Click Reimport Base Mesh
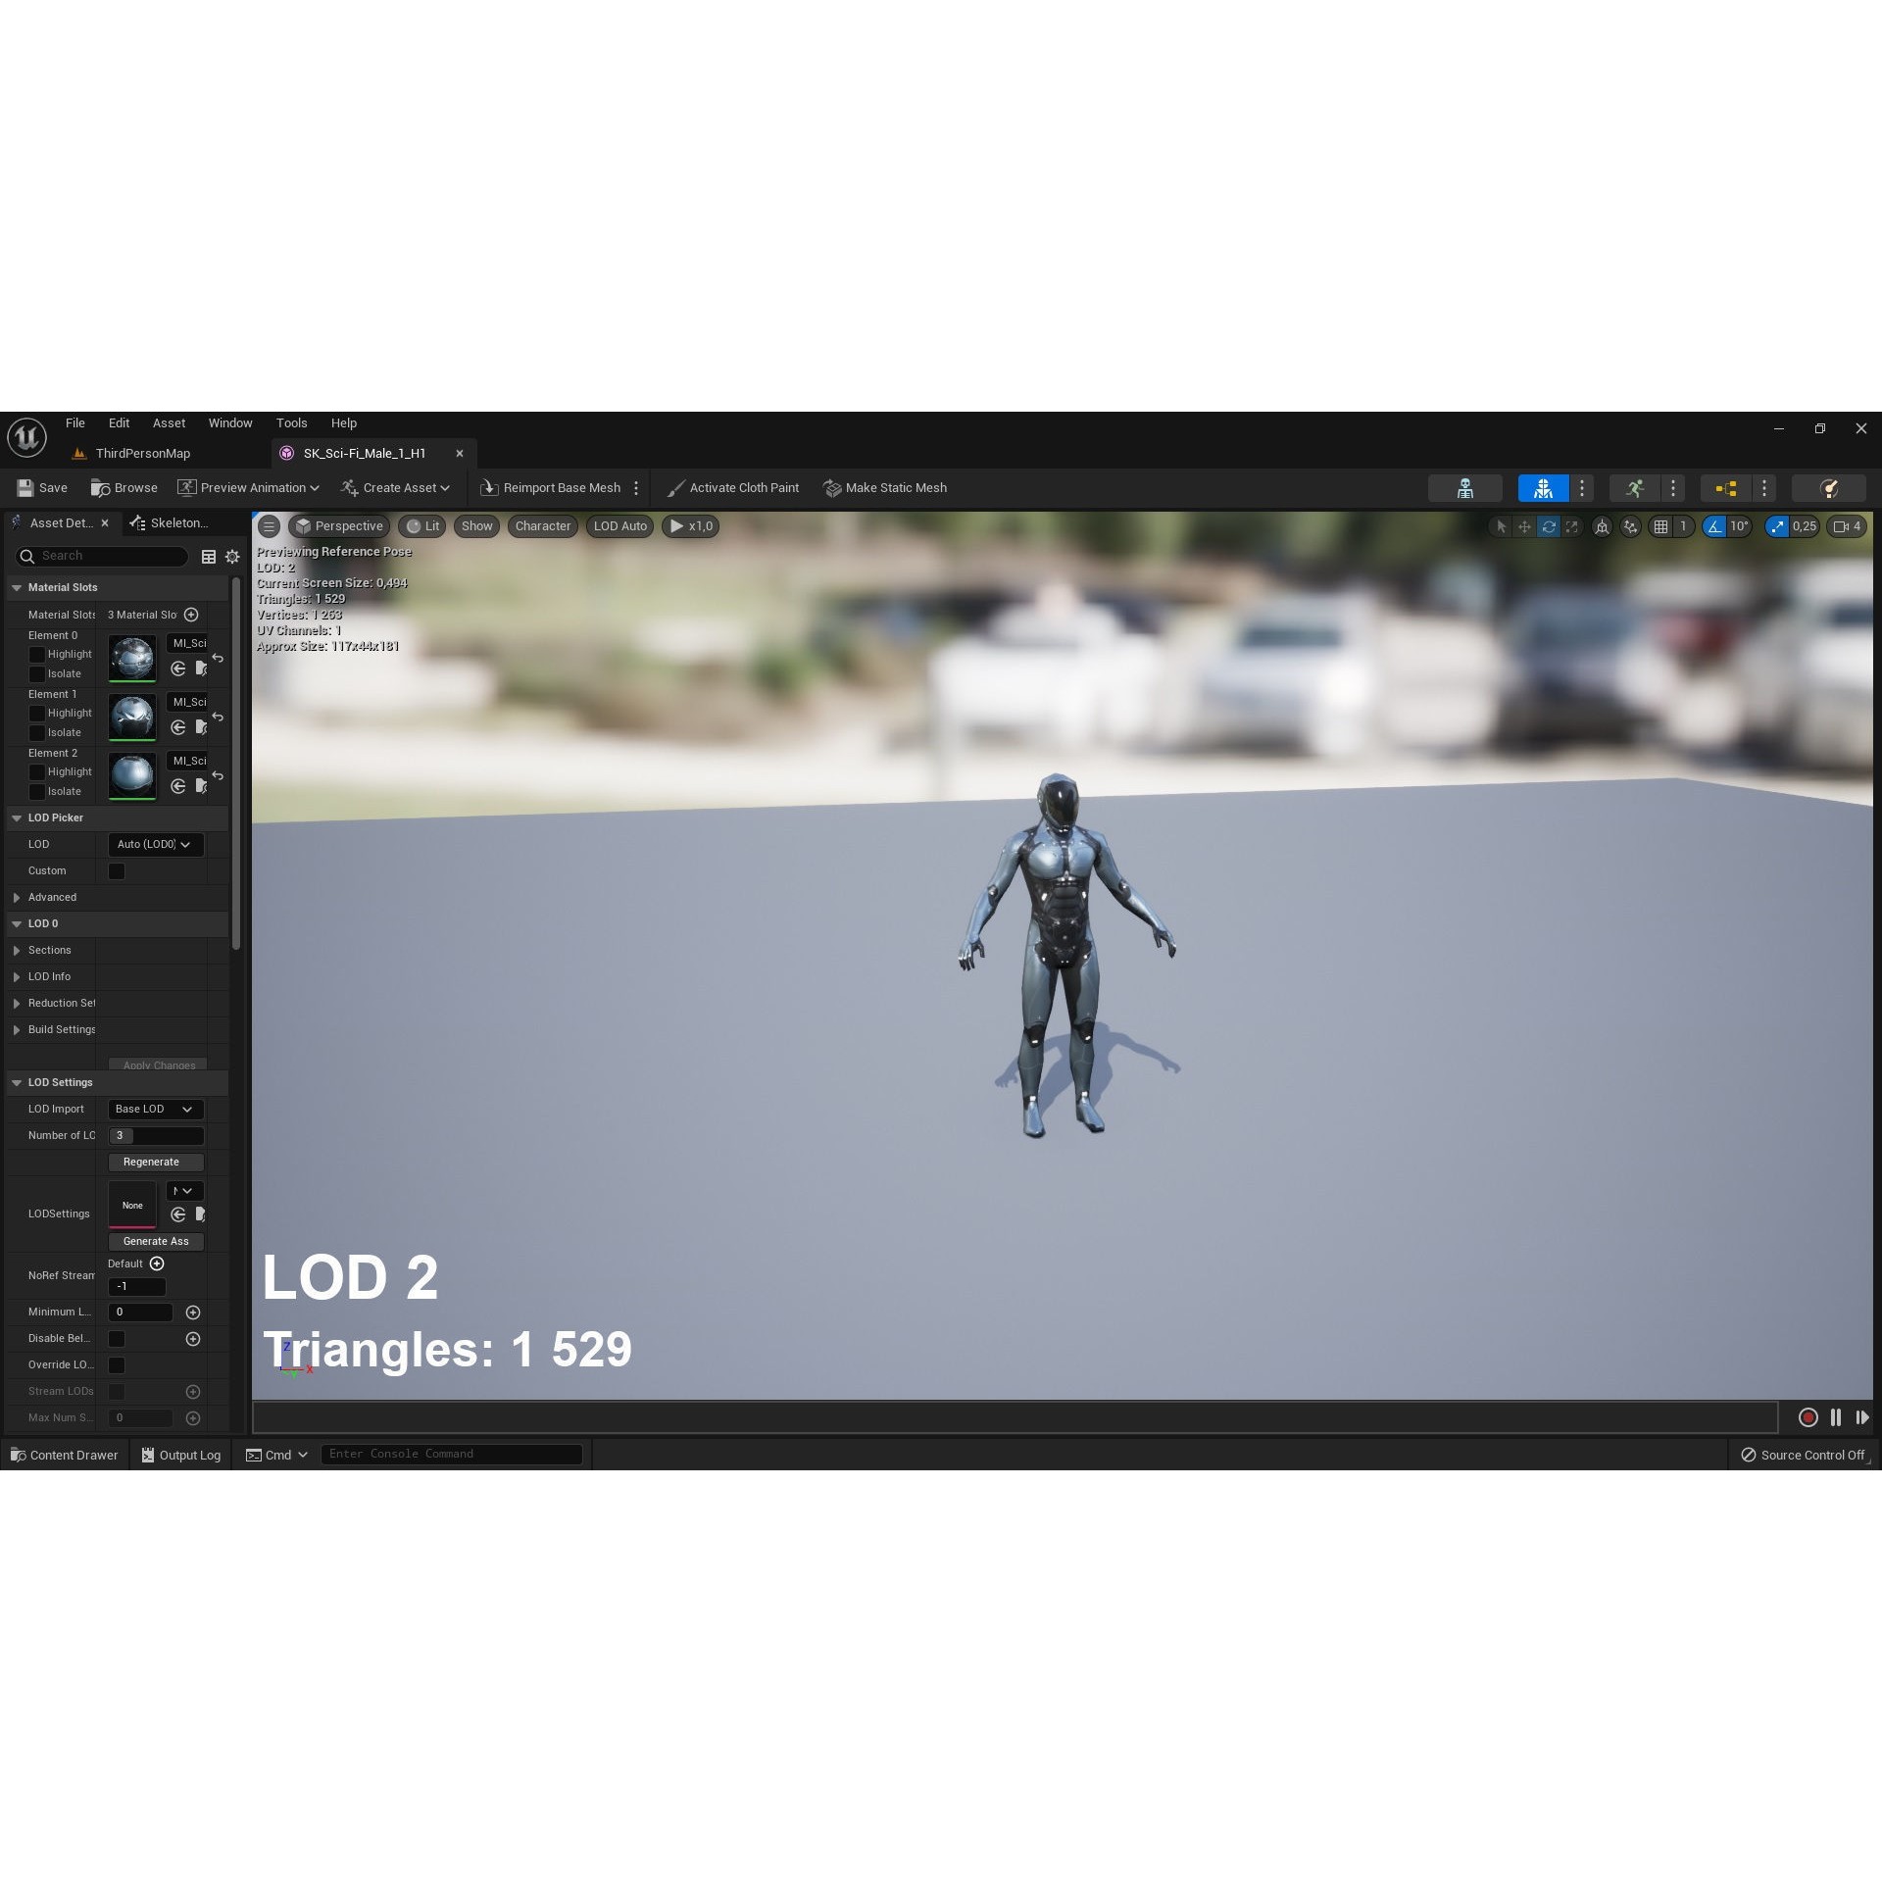This screenshot has height=1882, width=1882. [550, 488]
